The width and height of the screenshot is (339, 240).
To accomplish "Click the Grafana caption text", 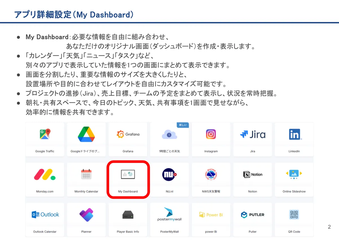I will (x=128, y=151).
